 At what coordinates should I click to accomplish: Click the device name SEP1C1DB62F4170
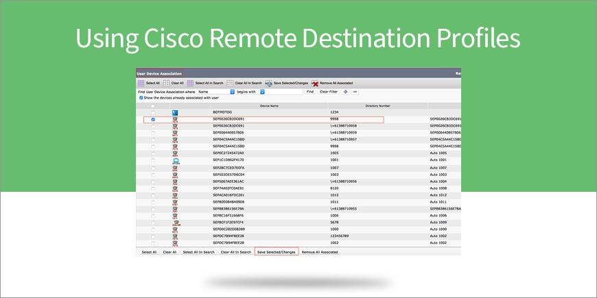(229, 160)
